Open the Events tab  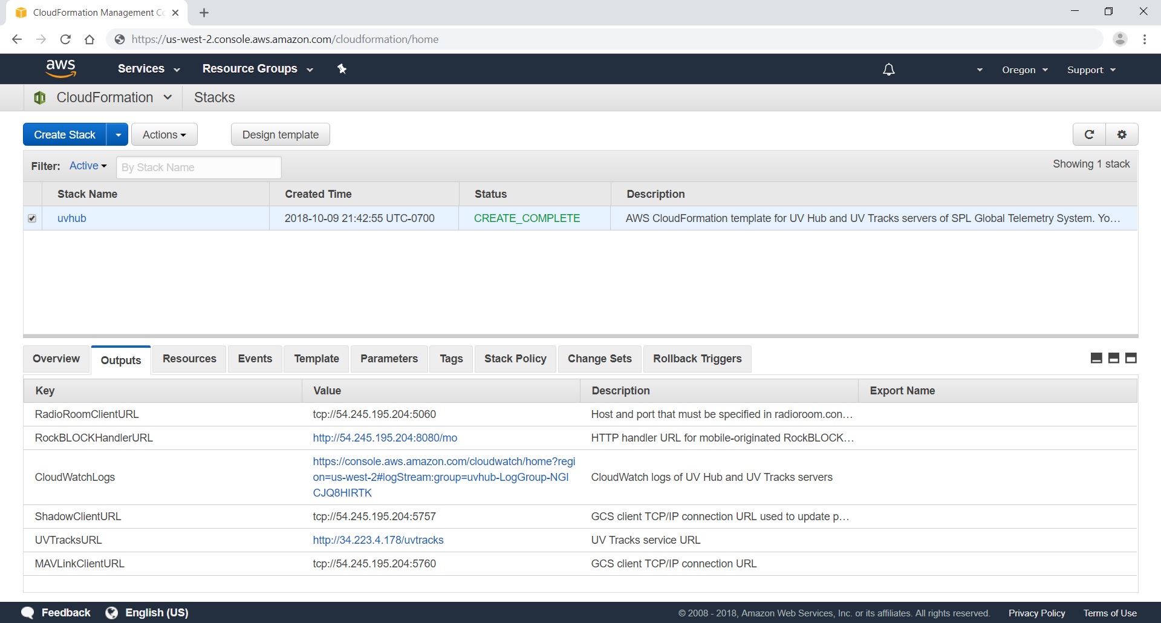[255, 359]
